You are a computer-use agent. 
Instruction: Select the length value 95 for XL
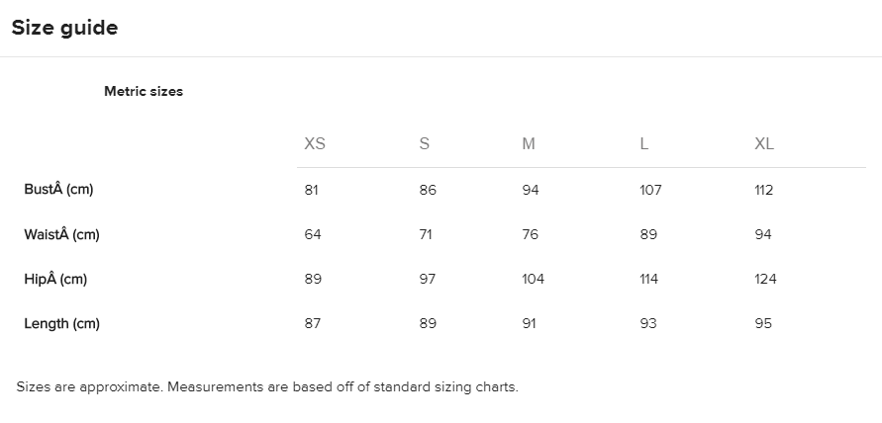[763, 323]
